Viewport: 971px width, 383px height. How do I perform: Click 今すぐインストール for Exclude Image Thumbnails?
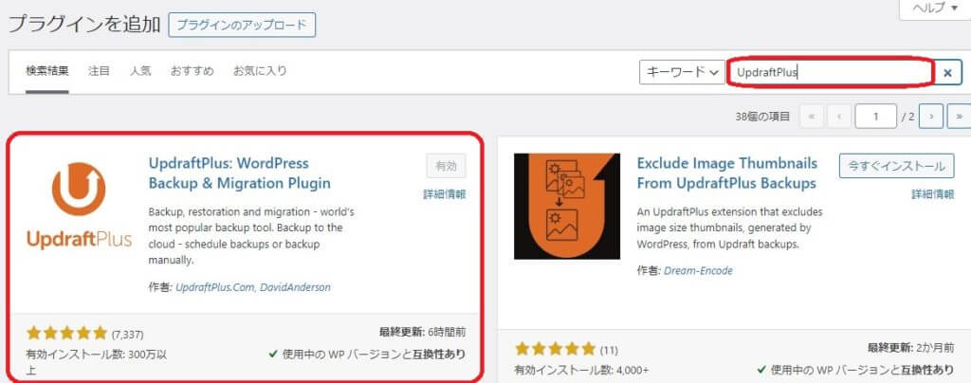897,166
